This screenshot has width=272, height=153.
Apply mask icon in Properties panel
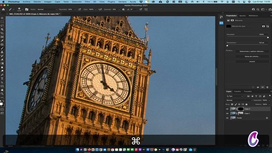[258, 87]
